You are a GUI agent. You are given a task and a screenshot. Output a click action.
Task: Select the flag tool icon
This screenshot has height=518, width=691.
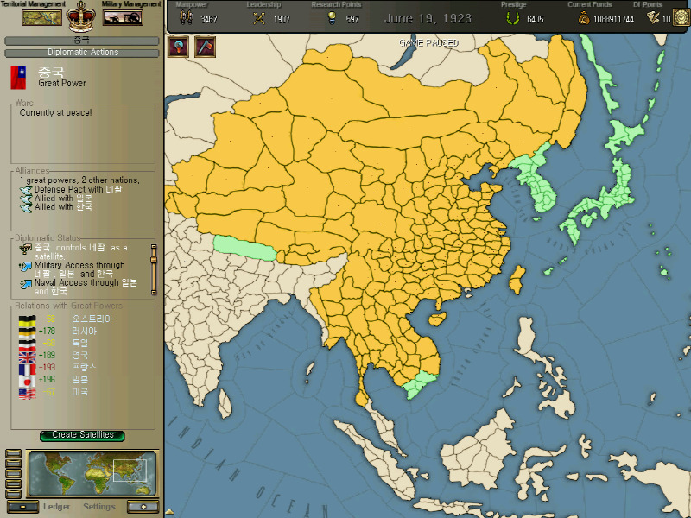click(x=205, y=47)
